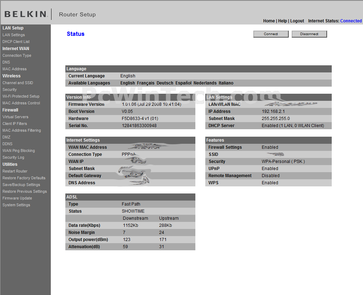
Task: Open the DMZ settings page
Action: pyautogui.click(x=6, y=137)
